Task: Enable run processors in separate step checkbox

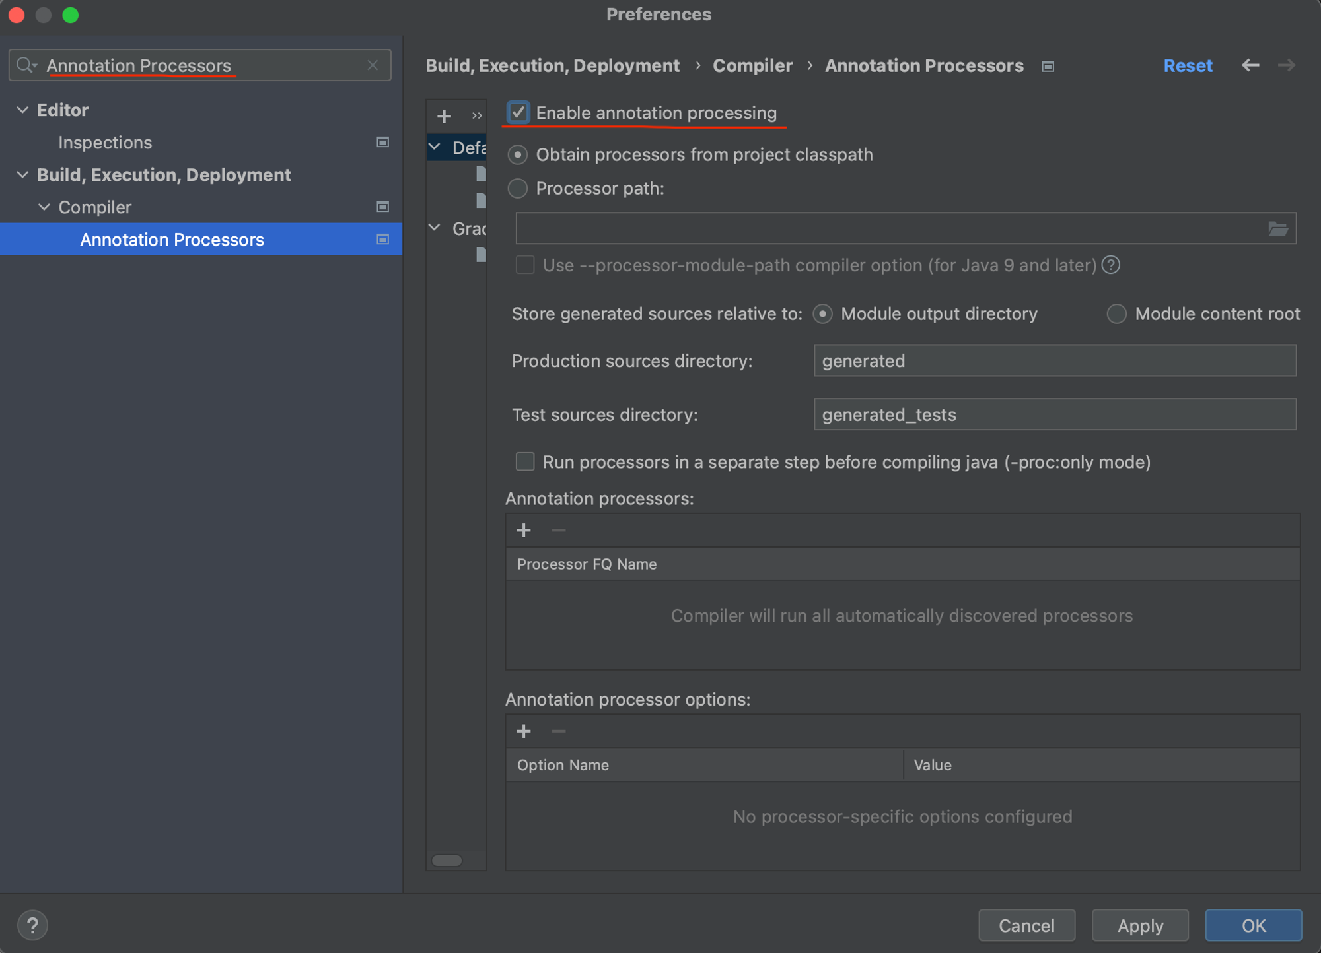Action: click(525, 461)
